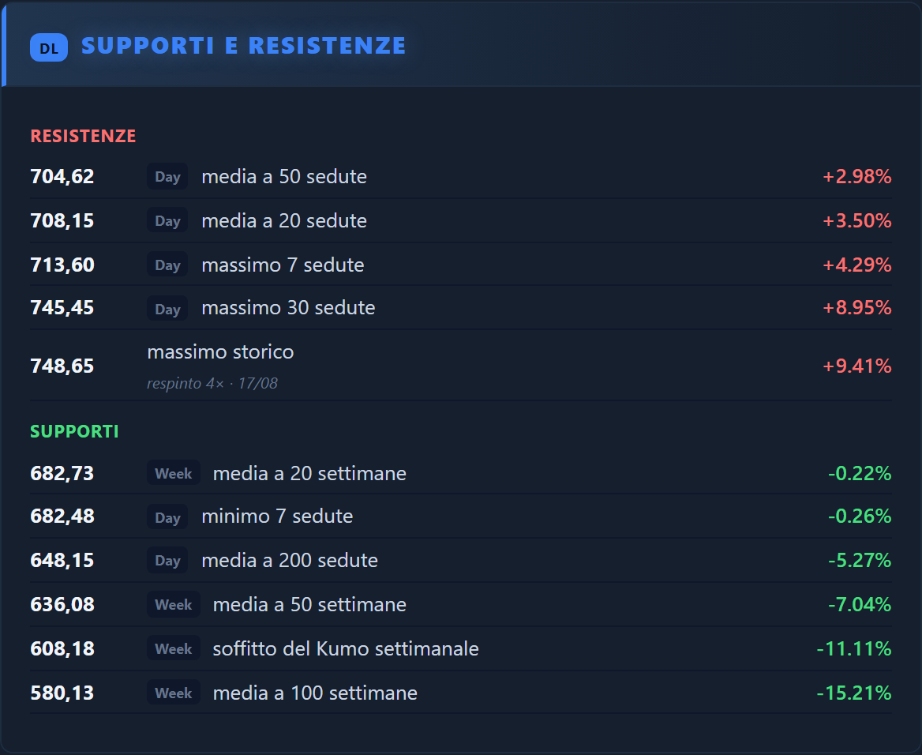
Task: Select the label minimo 7 sedute
Action: (x=278, y=516)
